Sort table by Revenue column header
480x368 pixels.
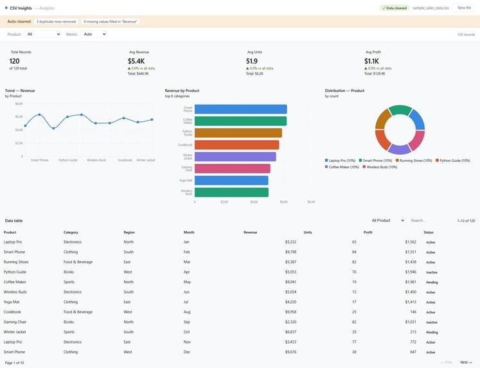coord(250,232)
